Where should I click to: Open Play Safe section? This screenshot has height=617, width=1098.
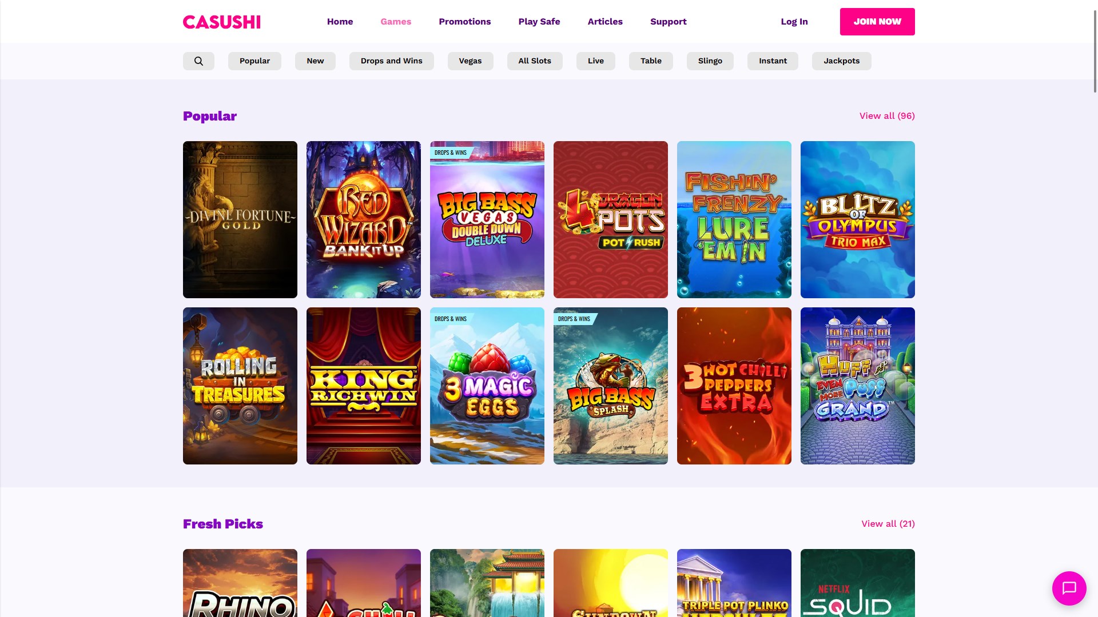point(539,22)
